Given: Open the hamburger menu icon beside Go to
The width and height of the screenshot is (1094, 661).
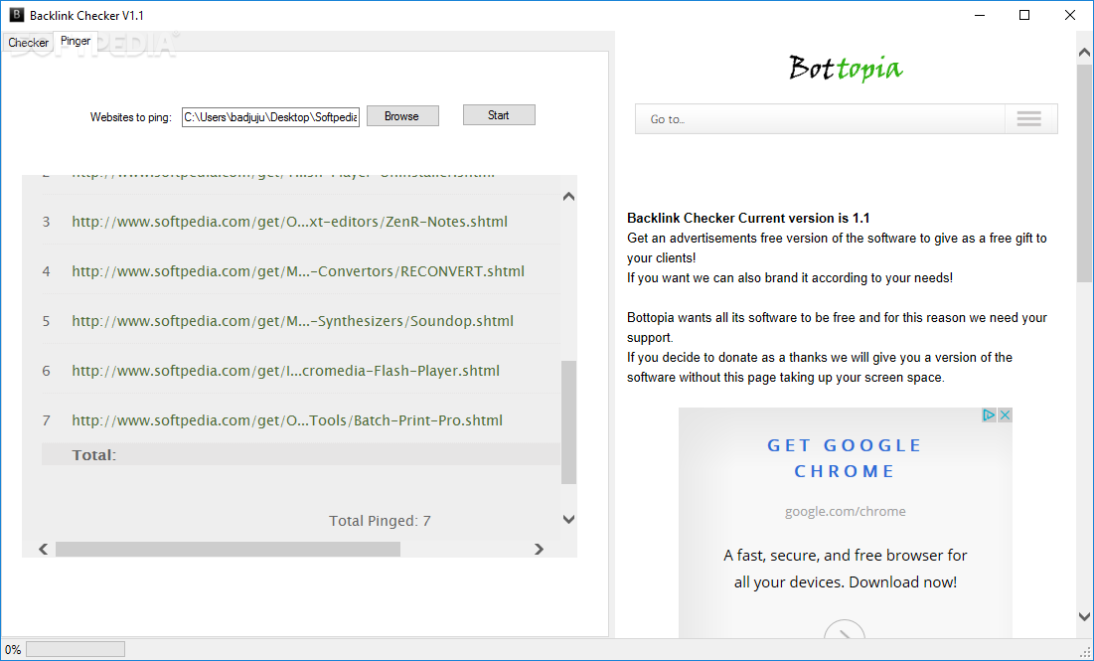Looking at the screenshot, I should [1029, 118].
